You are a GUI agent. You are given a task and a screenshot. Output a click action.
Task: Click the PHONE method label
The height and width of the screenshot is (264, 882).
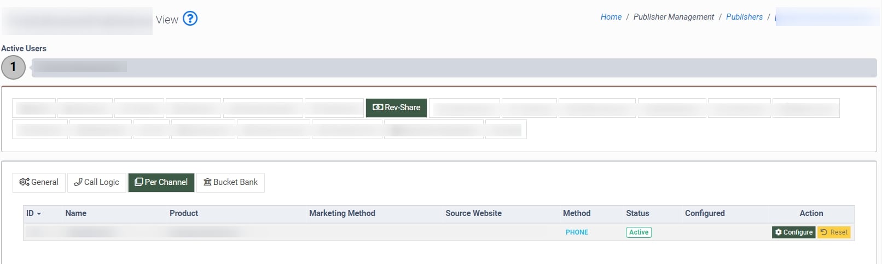coord(577,232)
